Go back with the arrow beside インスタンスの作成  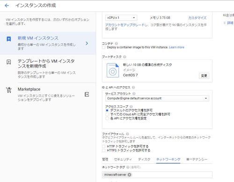coord(7,6)
